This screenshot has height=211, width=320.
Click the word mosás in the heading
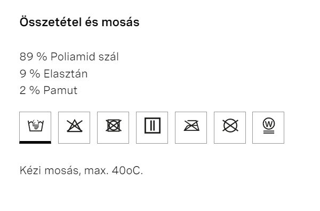tap(121, 22)
